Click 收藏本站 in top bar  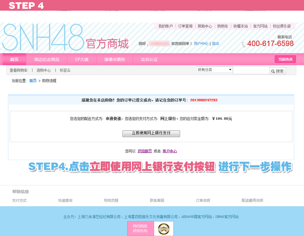(240, 26)
